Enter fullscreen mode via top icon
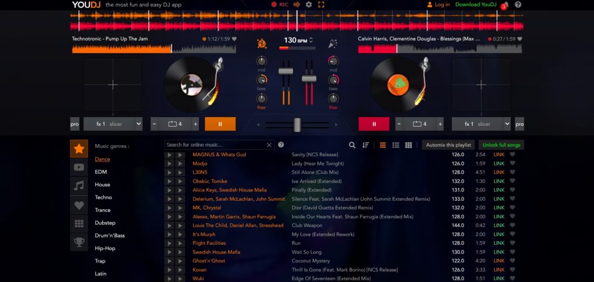 (321, 5)
